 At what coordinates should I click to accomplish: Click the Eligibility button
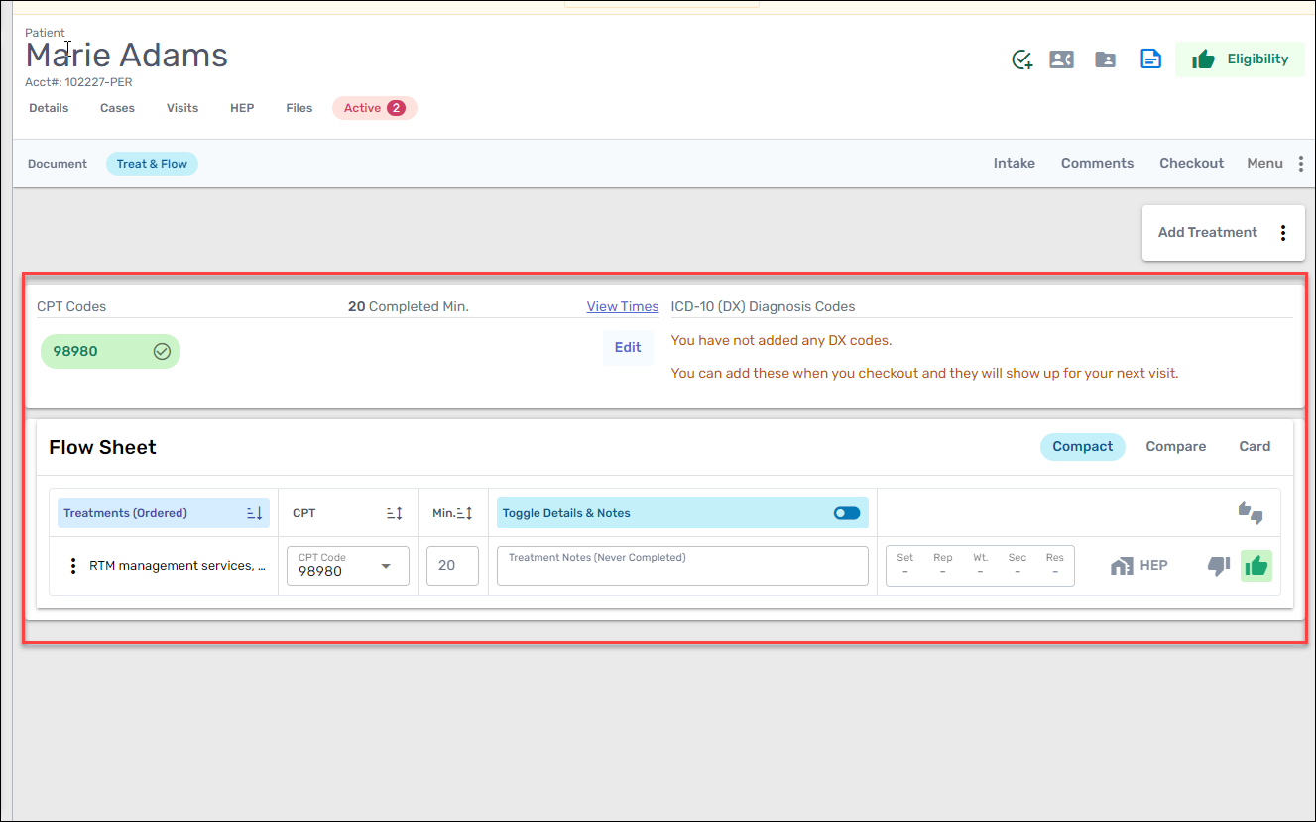1240,59
